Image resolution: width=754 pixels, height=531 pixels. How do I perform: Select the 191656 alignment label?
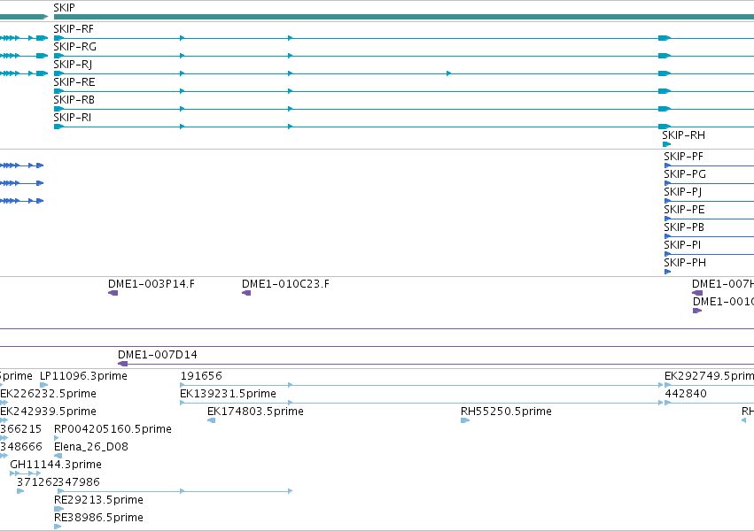[201, 376]
